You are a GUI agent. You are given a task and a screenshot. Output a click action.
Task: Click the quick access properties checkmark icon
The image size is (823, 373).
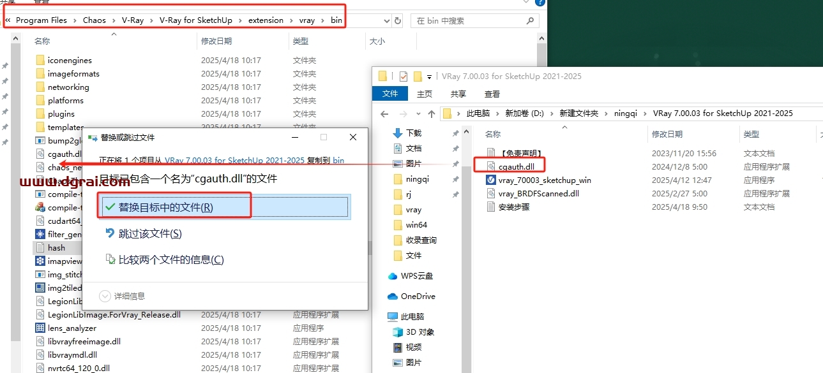tap(403, 77)
